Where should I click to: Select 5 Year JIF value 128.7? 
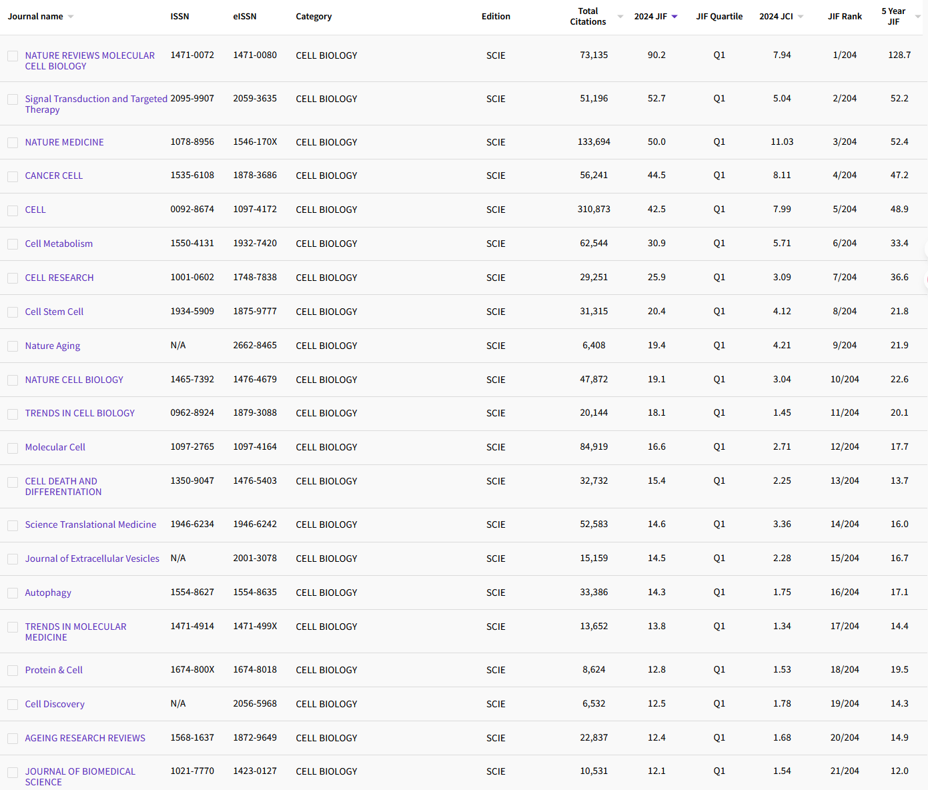[x=899, y=55]
